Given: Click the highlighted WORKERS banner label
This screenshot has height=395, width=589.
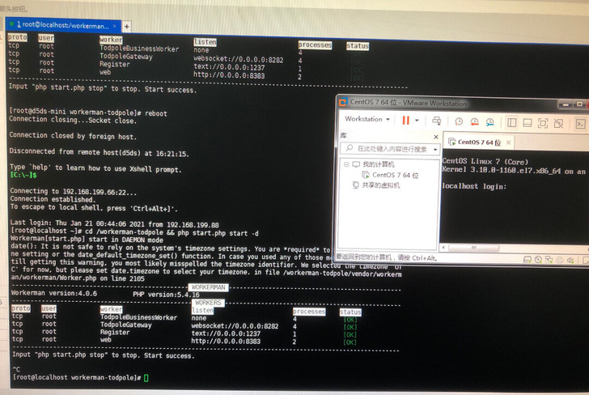Looking at the screenshot, I should [208, 303].
